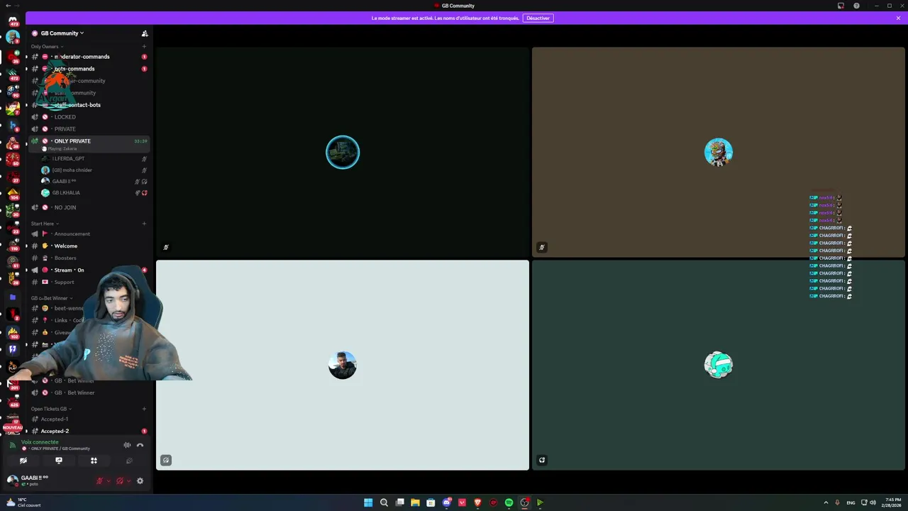Add channel to the Open Tickets GB category
Viewport: 908px width, 511px height.
[144, 409]
